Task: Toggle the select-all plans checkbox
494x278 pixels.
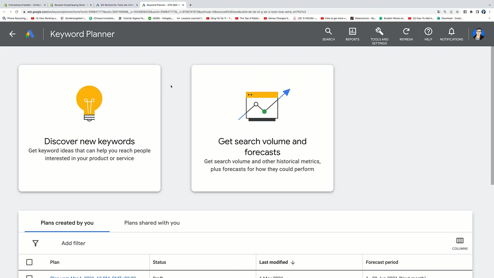Action: click(29, 262)
